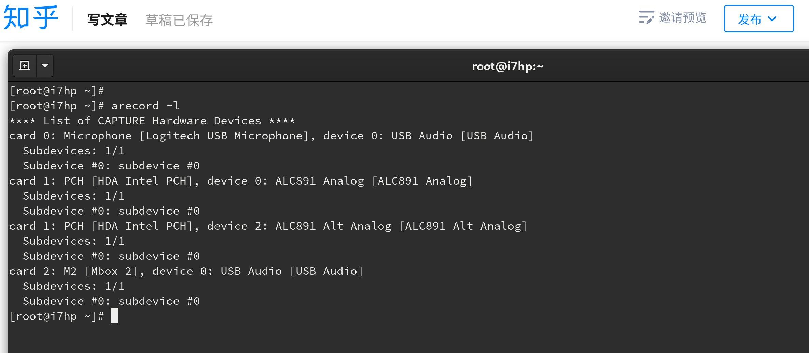
Task: Click the 草稿已保存 draft status label
Action: tap(179, 20)
